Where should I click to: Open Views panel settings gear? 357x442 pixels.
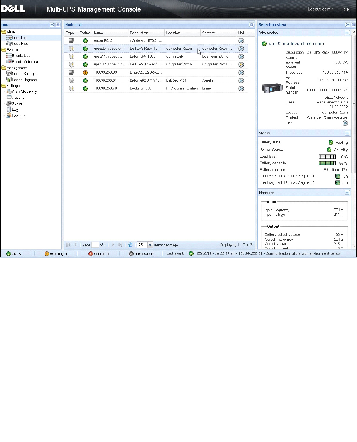click(x=58, y=25)
